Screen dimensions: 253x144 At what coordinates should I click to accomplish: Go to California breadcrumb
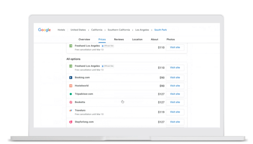pos(97,30)
